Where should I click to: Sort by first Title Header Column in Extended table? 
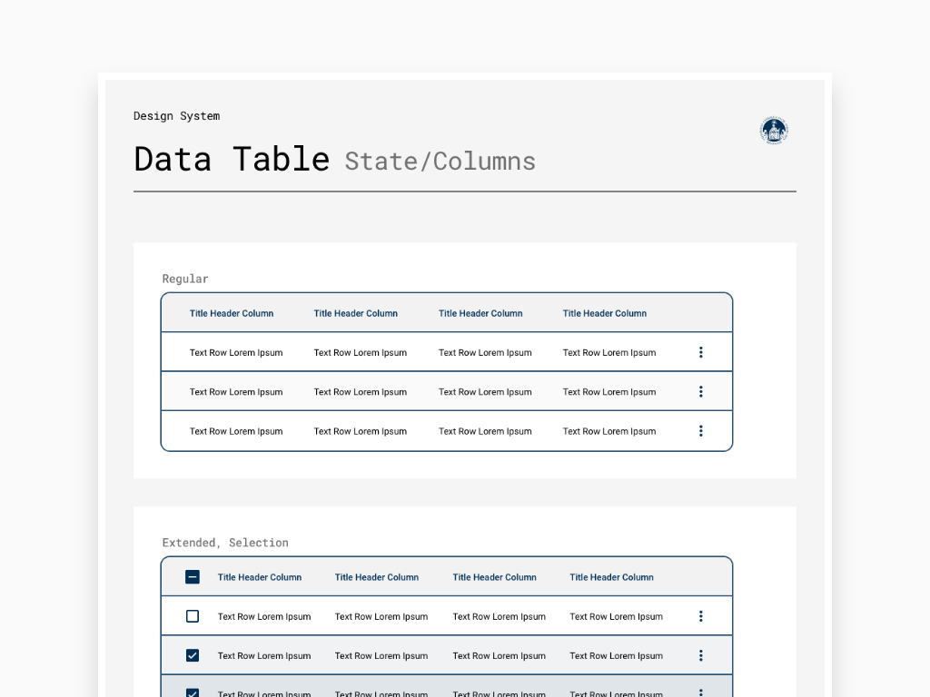point(259,577)
